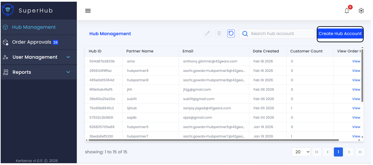
Task: Click View link for partner anto
Action: (x=356, y=61)
